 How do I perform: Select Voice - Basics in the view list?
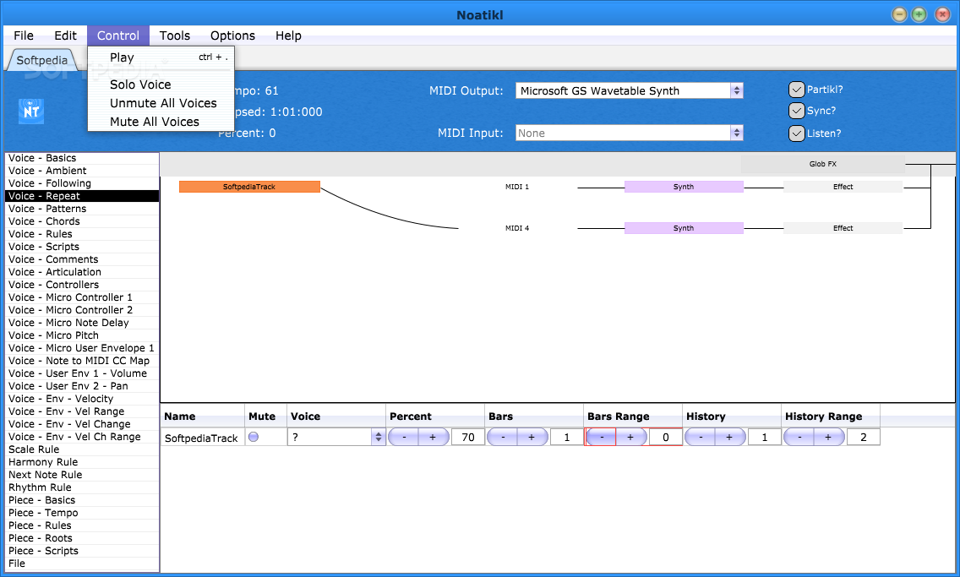click(82, 158)
